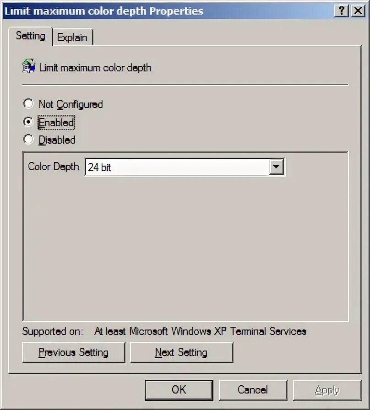Click the Color Depth label
370x410 pixels.
pyautogui.click(x=54, y=167)
